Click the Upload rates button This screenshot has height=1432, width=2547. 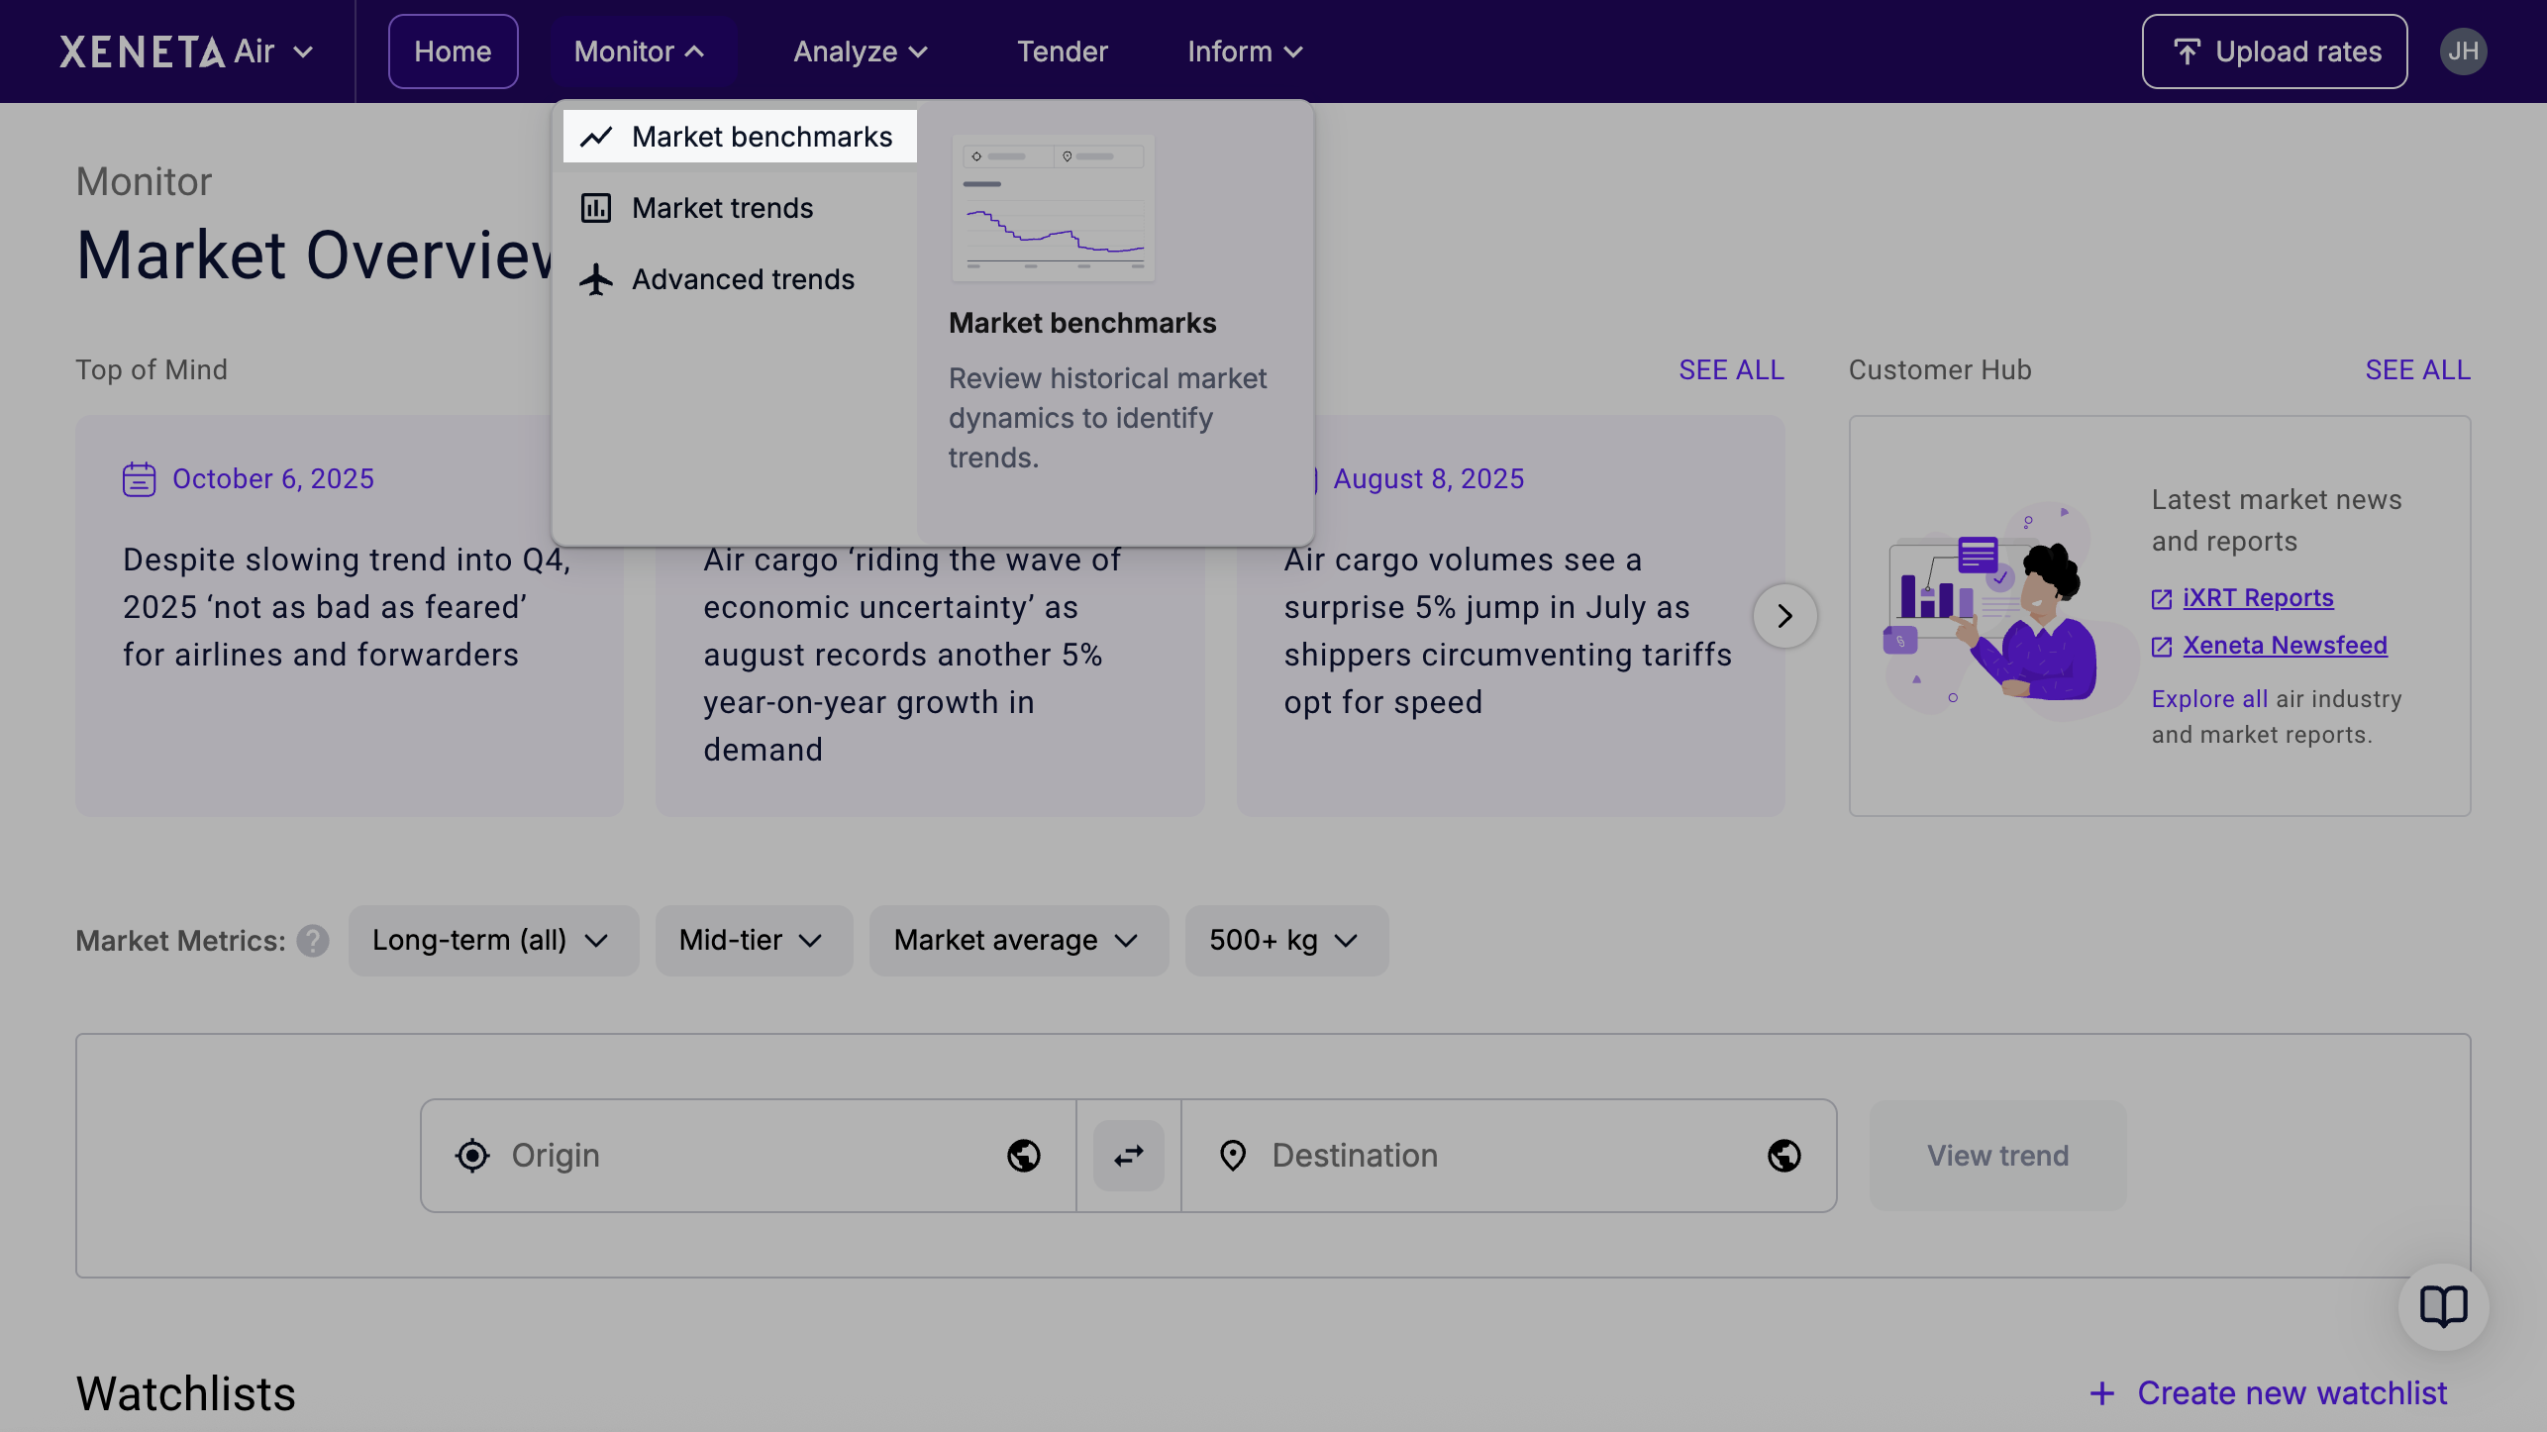tap(2274, 51)
